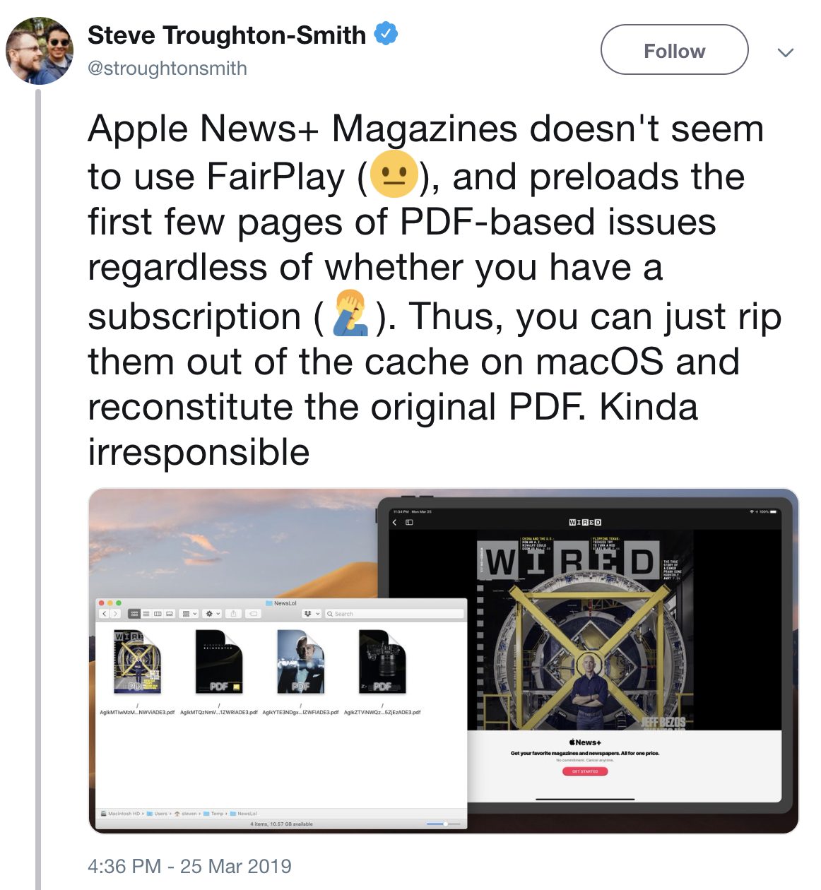
Task: Select the Wired cover PDF thumbnail
Action: [137, 662]
